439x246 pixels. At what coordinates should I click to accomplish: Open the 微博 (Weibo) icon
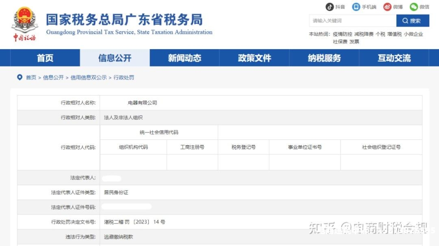coord(387,7)
